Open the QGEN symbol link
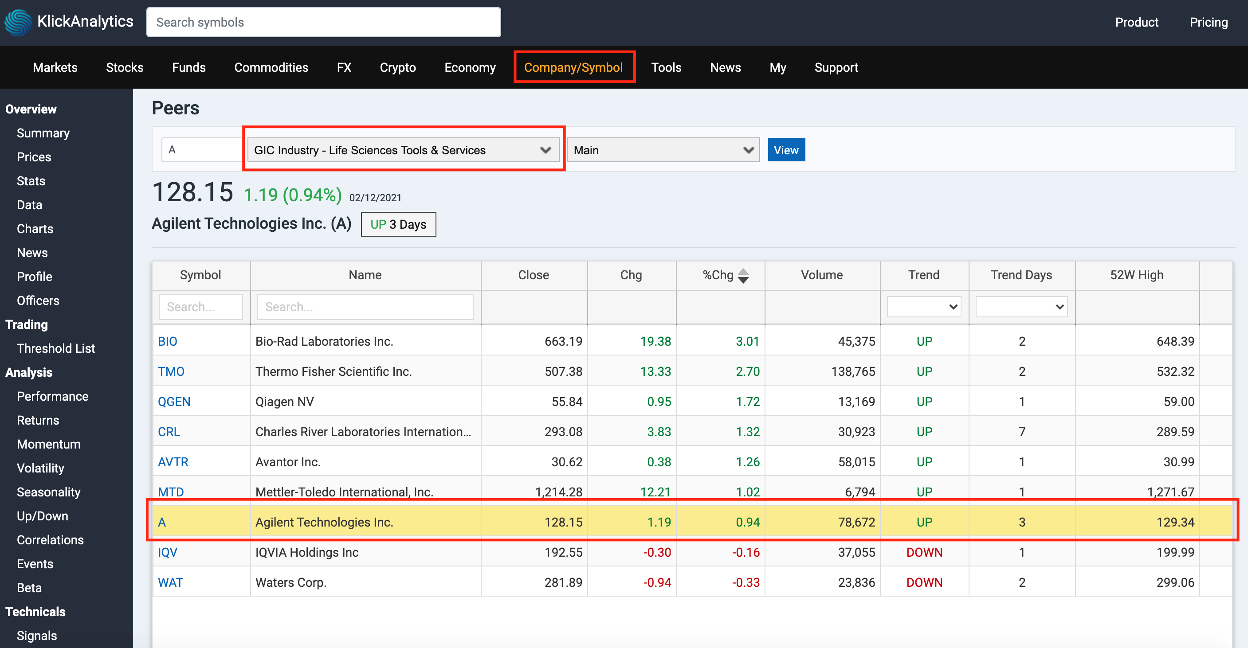1248x648 pixels. [174, 402]
